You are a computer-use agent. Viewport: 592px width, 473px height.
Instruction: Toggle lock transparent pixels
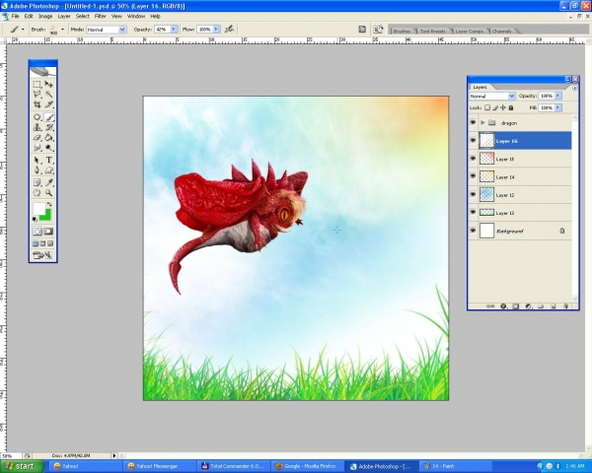coord(487,107)
